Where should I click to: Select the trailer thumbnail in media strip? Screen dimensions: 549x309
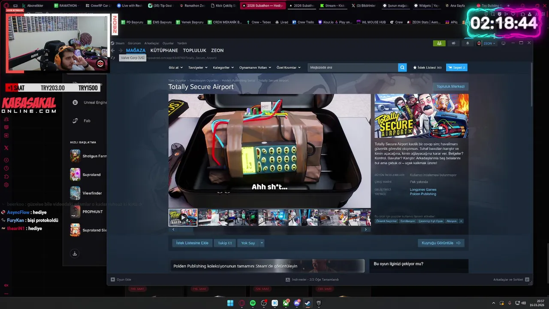click(x=183, y=218)
